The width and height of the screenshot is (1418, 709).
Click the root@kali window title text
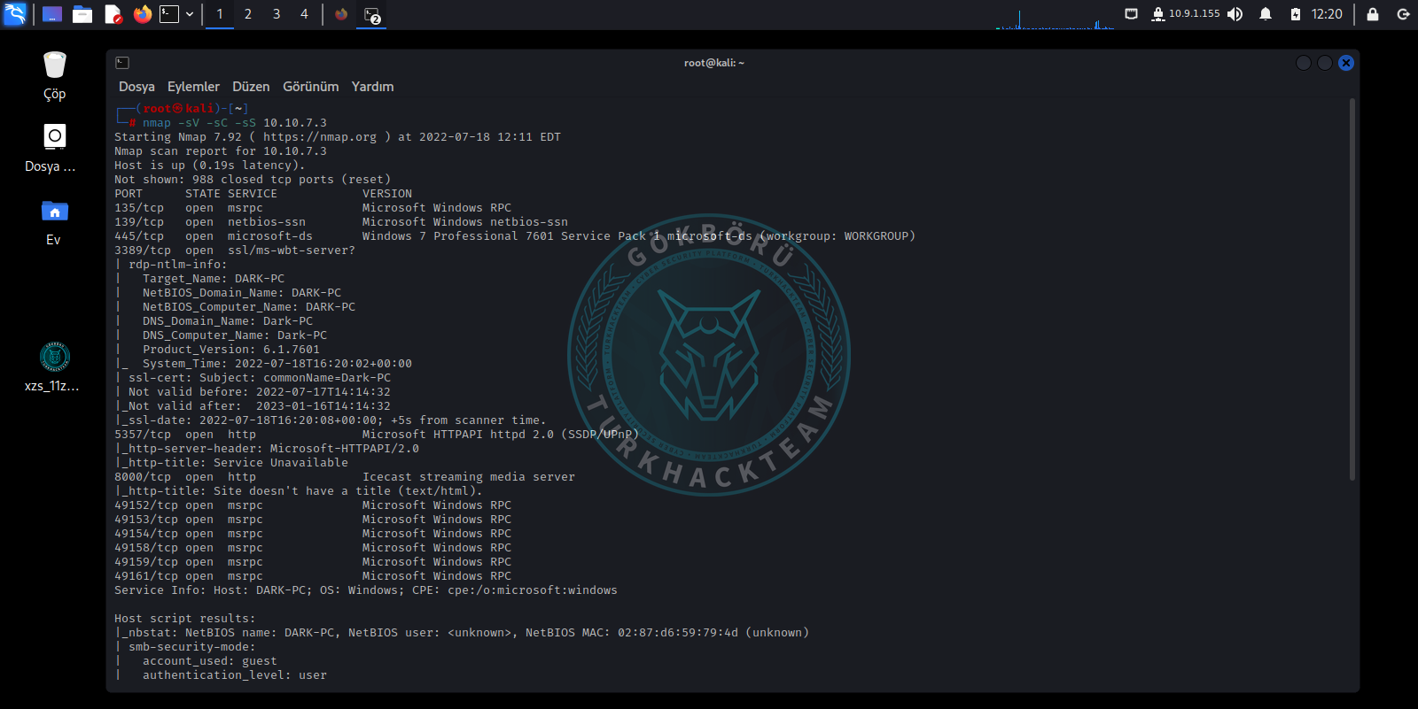(714, 63)
